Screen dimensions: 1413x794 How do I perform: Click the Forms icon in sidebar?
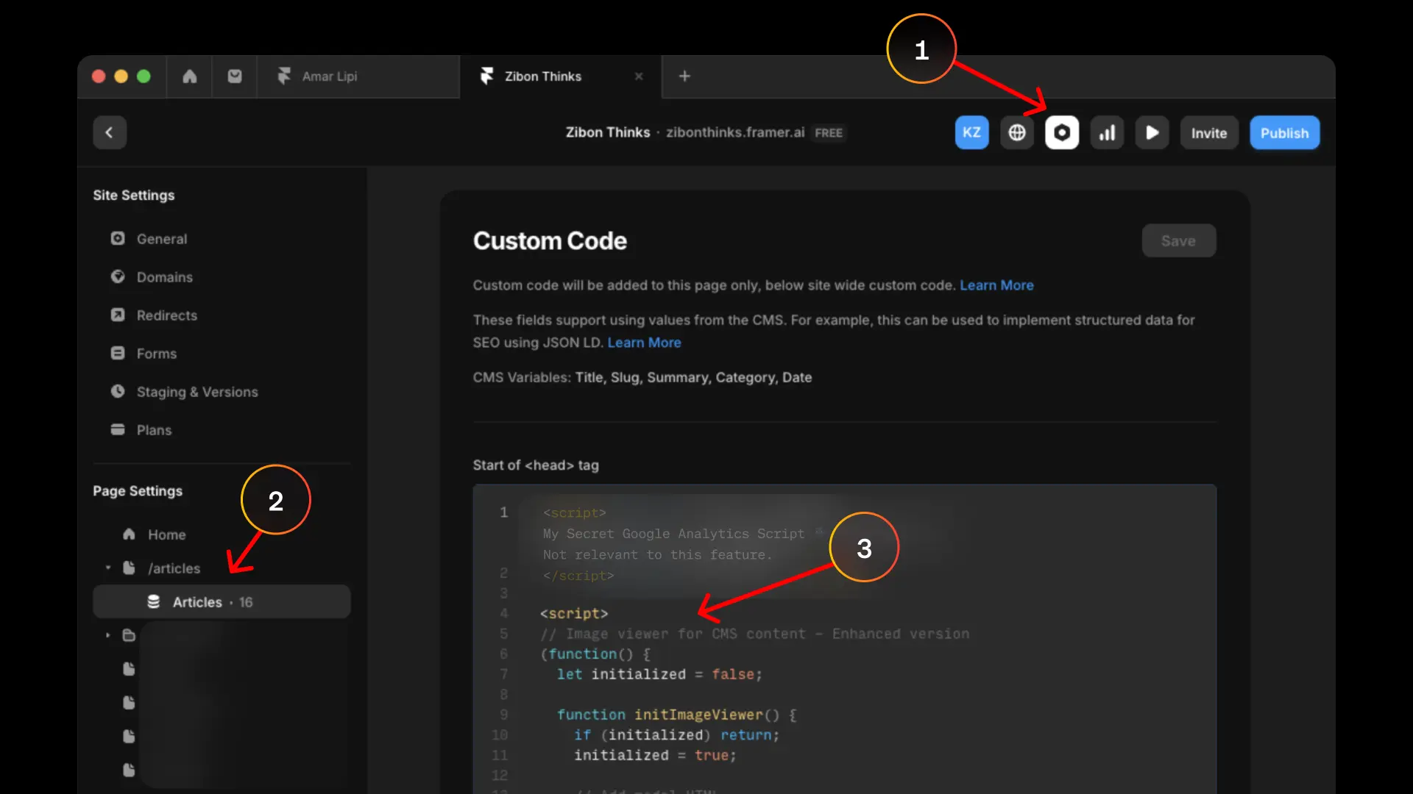pyautogui.click(x=118, y=353)
